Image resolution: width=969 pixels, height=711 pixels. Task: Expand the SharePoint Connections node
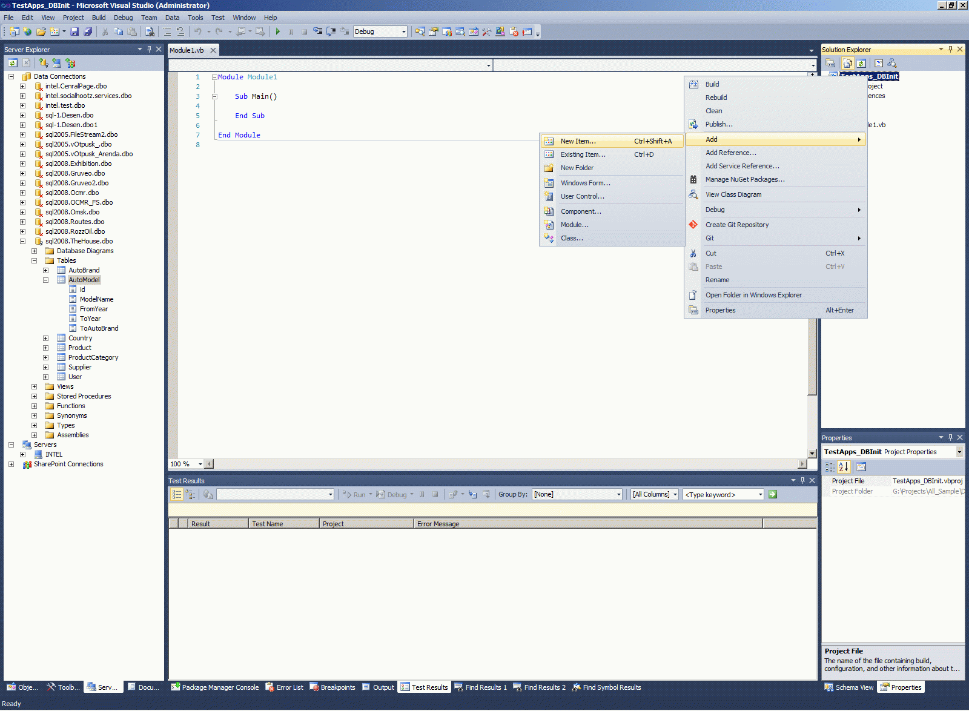(11, 464)
